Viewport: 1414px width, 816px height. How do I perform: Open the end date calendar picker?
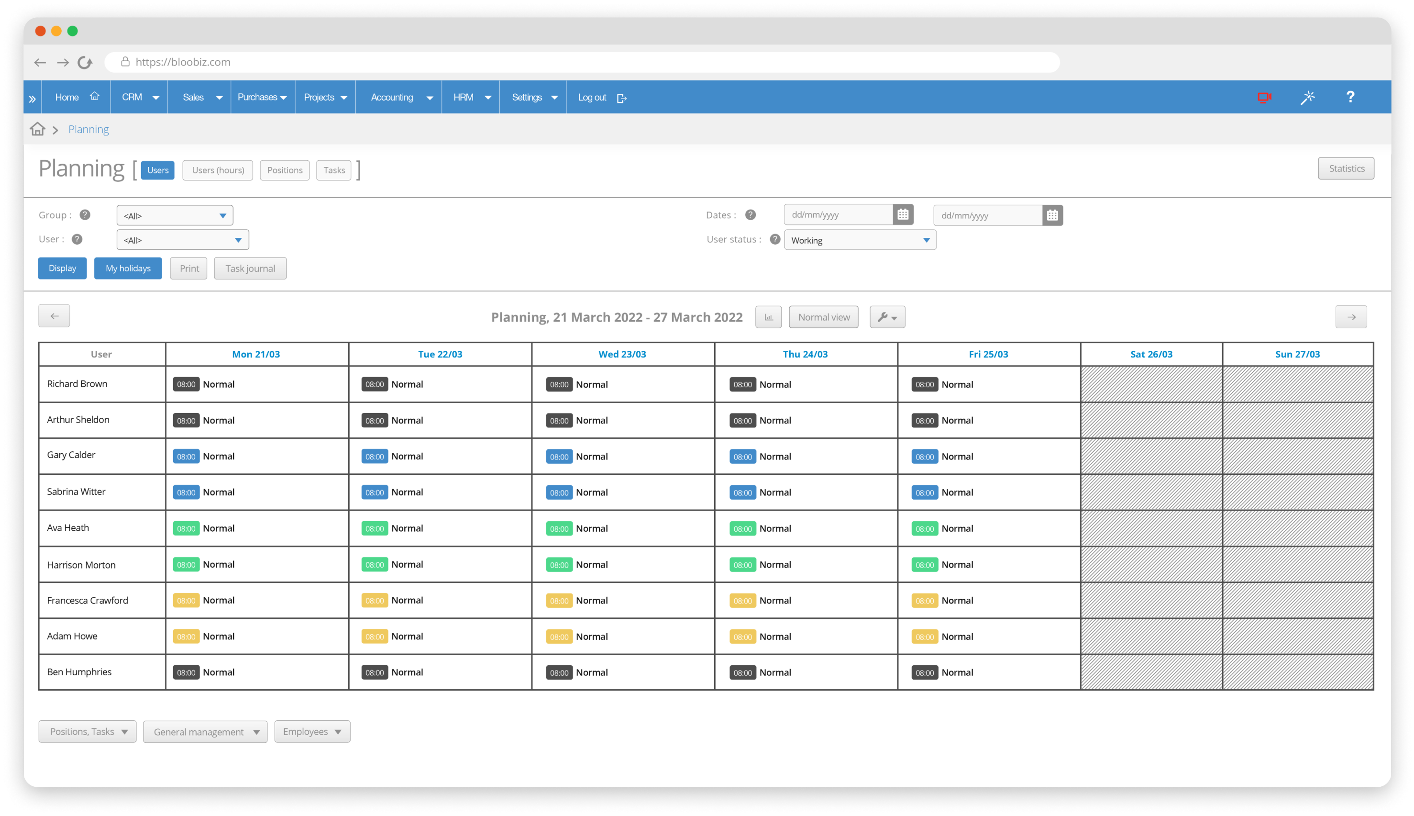point(1052,215)
